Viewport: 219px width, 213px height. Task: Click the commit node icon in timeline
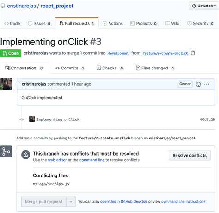tap(22, 119)
